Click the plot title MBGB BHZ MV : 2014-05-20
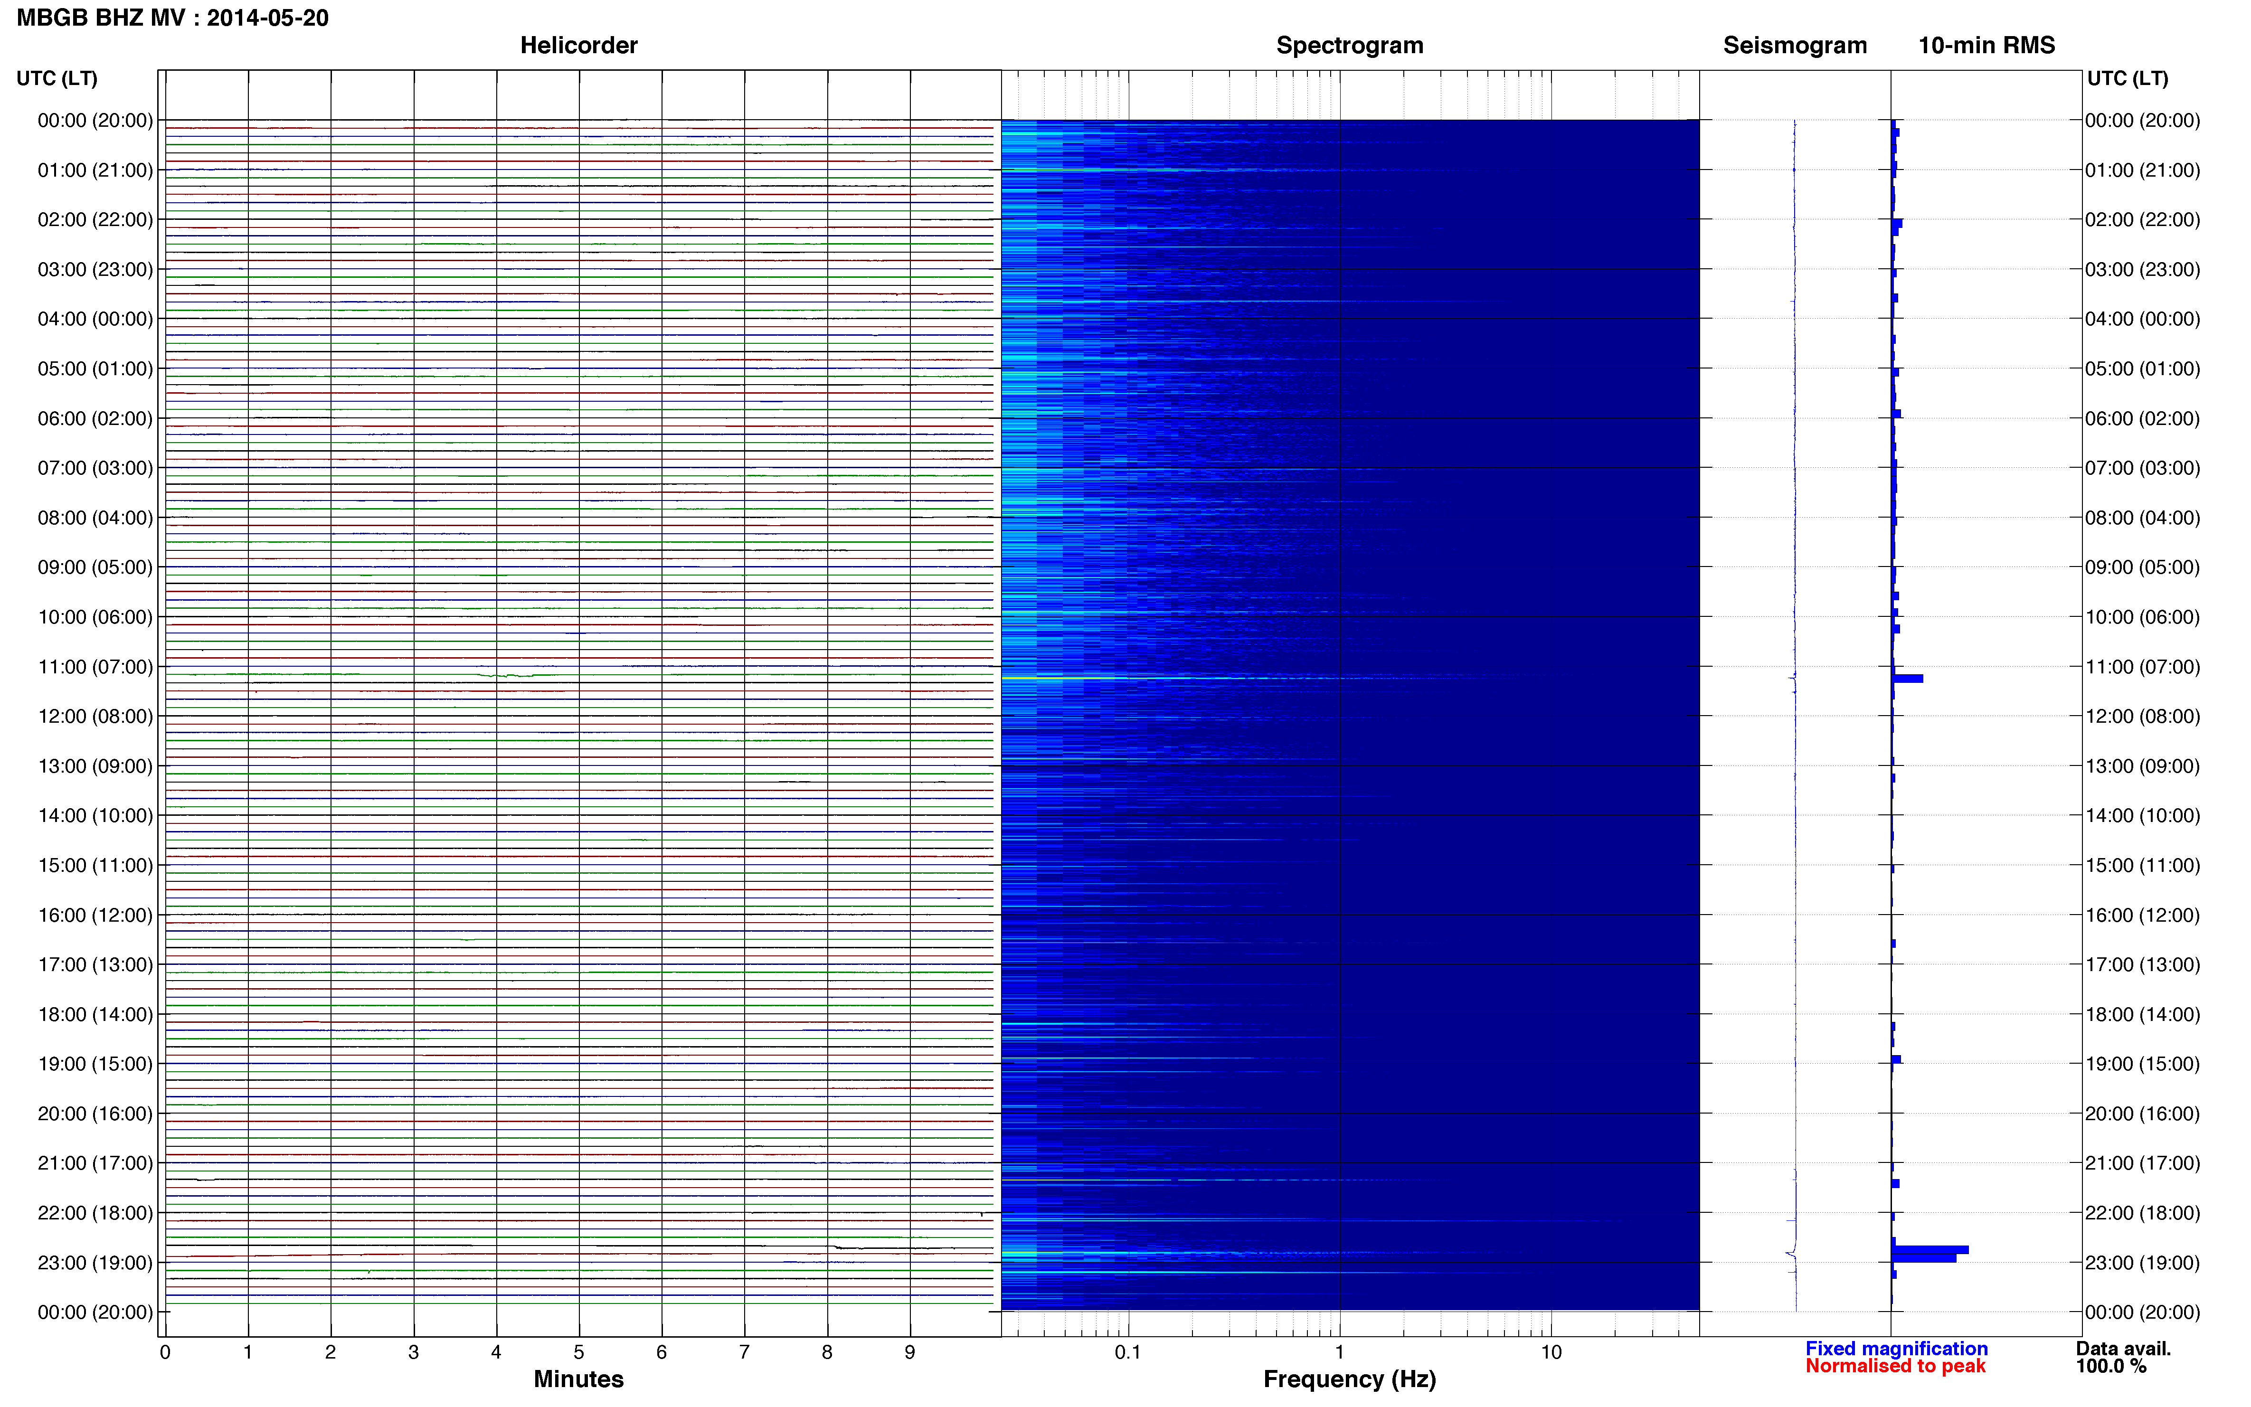This screenshot has width=2251, height=1407. coord(172,18)
